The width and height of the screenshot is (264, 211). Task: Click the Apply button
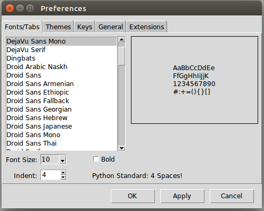click(182, 196)
